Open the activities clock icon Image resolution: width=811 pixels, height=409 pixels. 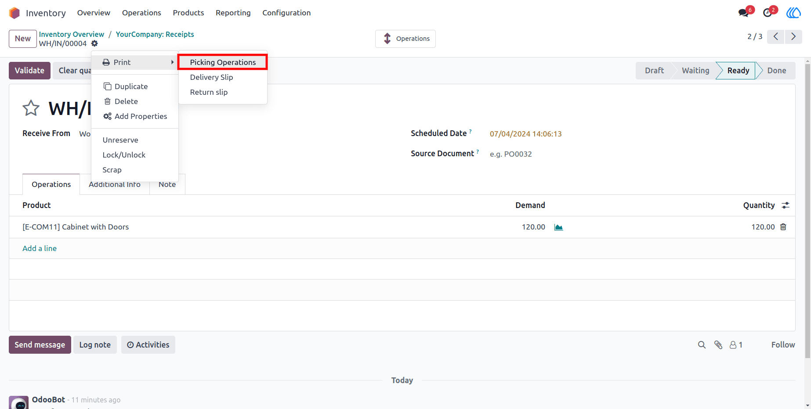pos(768,13)
